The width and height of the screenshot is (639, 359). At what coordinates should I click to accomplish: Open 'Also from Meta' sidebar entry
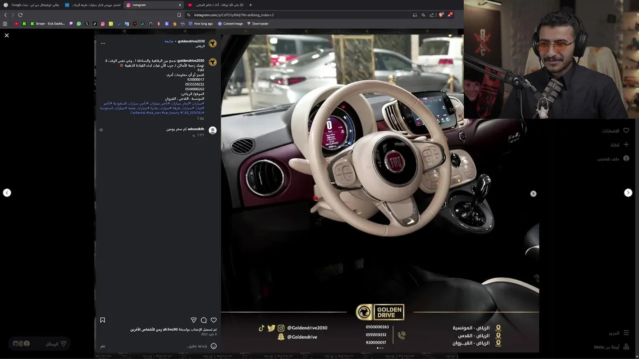612,347
